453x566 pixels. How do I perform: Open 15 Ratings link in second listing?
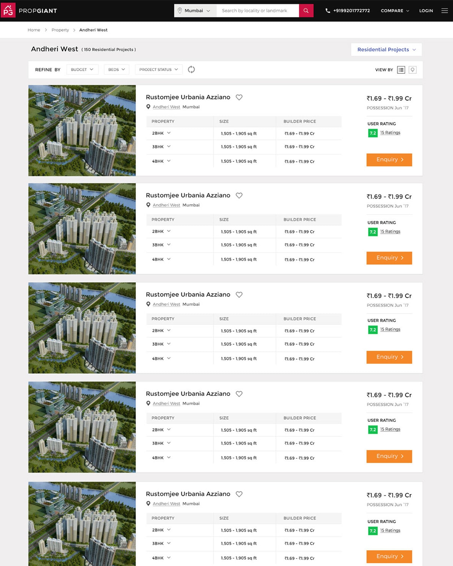tap(390, 231)
